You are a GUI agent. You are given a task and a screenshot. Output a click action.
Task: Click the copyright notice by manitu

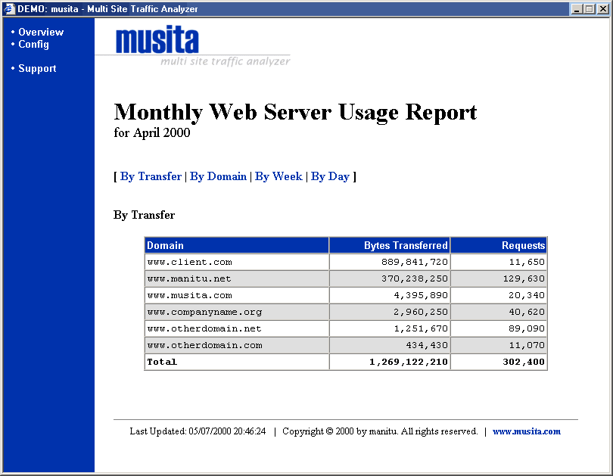click(x=380, y=431)
